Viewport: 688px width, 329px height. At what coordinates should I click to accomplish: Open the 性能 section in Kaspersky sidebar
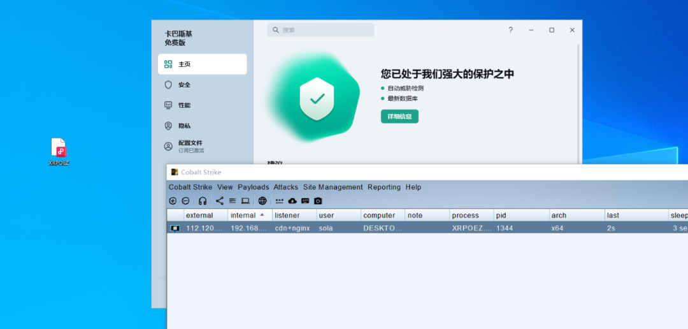[x=203, y=105]
